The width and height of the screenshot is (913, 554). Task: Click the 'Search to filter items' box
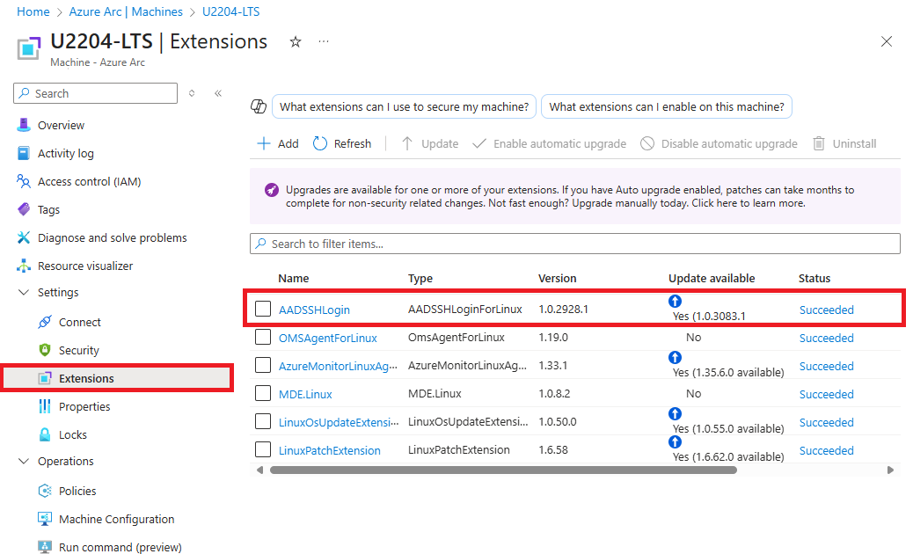[575, 244]
